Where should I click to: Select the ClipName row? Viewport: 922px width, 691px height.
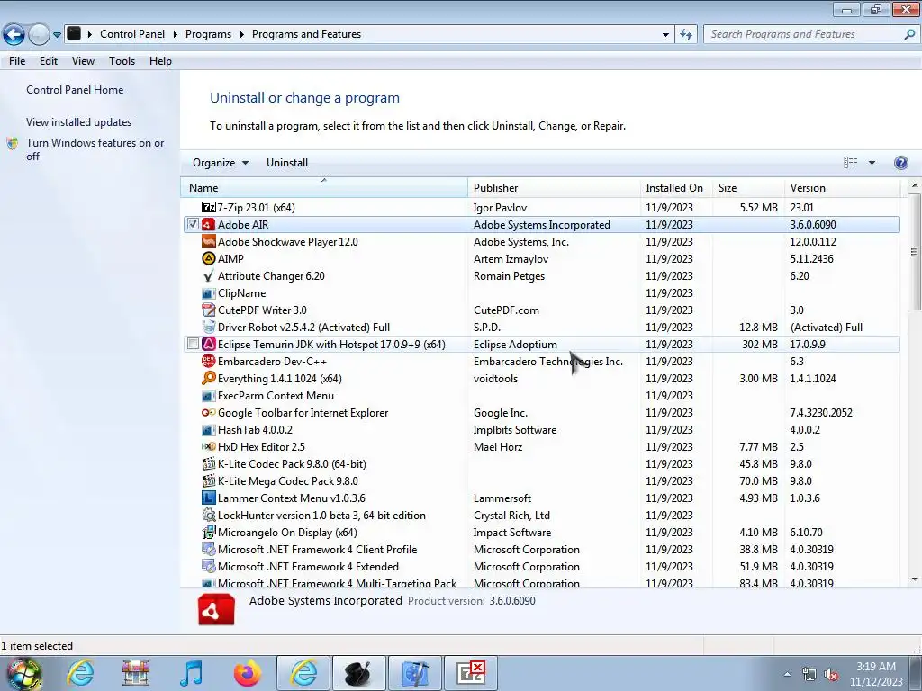[541, 292]
